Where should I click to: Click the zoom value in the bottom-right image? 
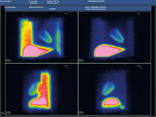click(138, 66)
